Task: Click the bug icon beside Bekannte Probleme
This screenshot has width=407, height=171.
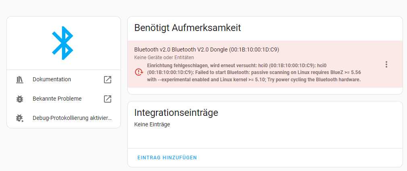Action: (19, 99)
